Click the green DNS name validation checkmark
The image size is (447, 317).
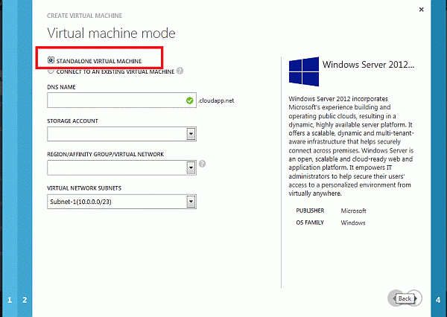click(x=189, y=100)
